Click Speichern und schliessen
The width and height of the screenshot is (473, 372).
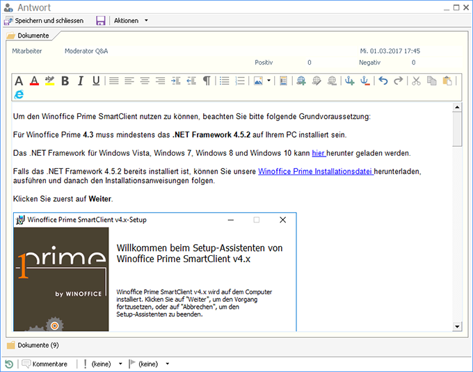coord(44,20)
